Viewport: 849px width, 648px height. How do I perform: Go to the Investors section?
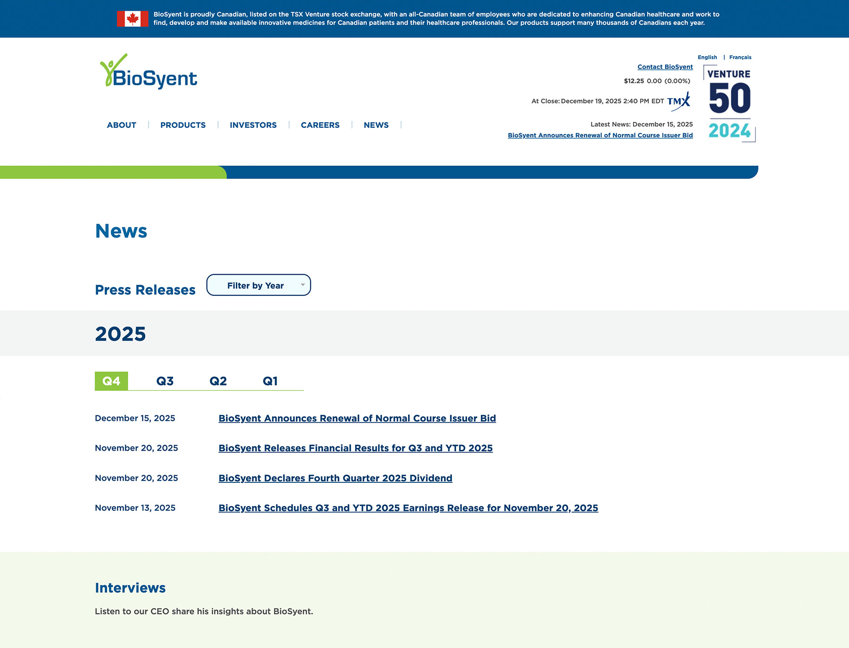(253, 125)
